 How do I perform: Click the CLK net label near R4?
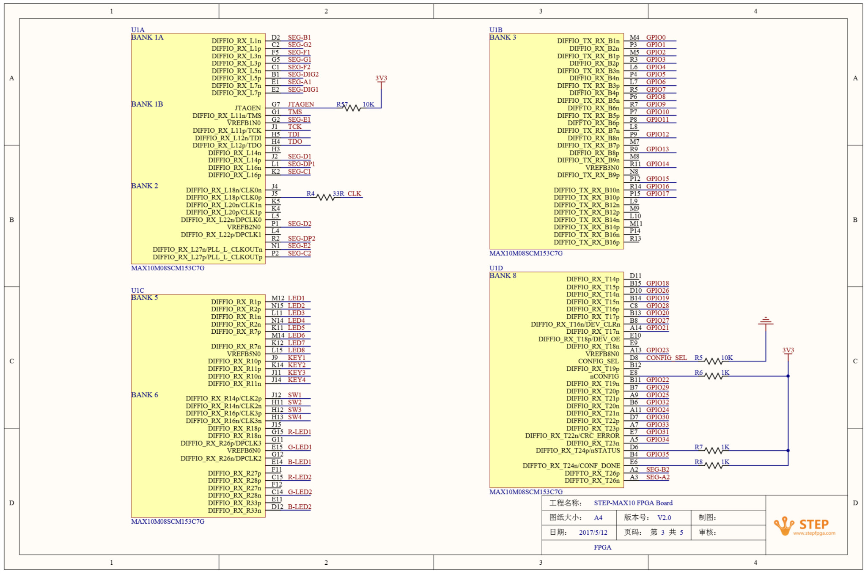(x=354, y=193)
